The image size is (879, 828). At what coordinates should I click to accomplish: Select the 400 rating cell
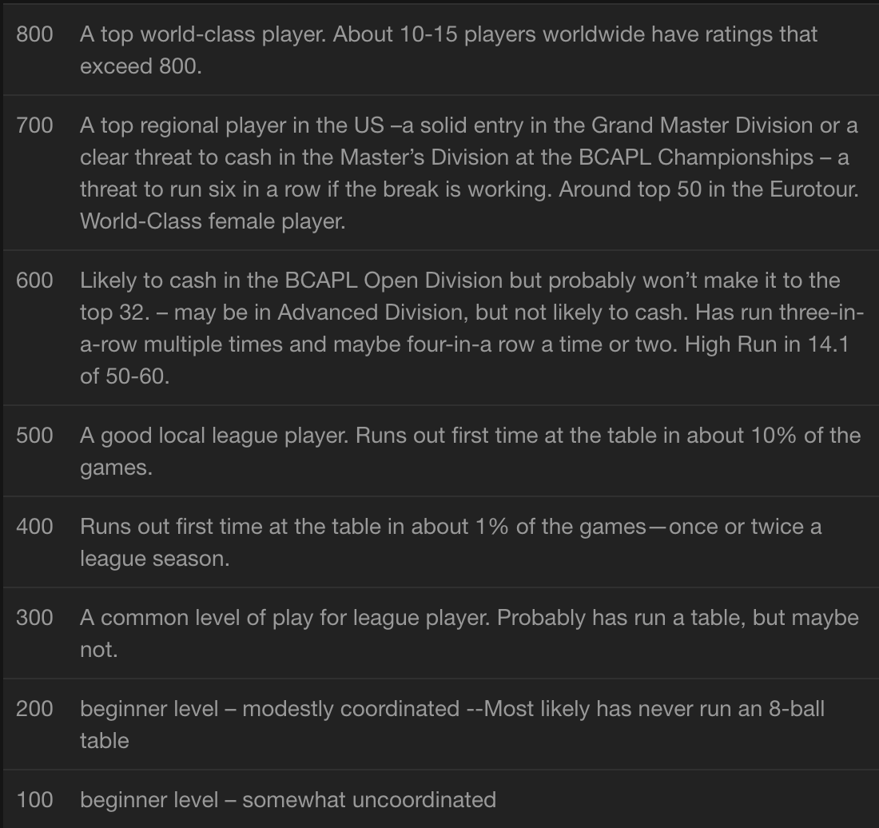point(34,527)
